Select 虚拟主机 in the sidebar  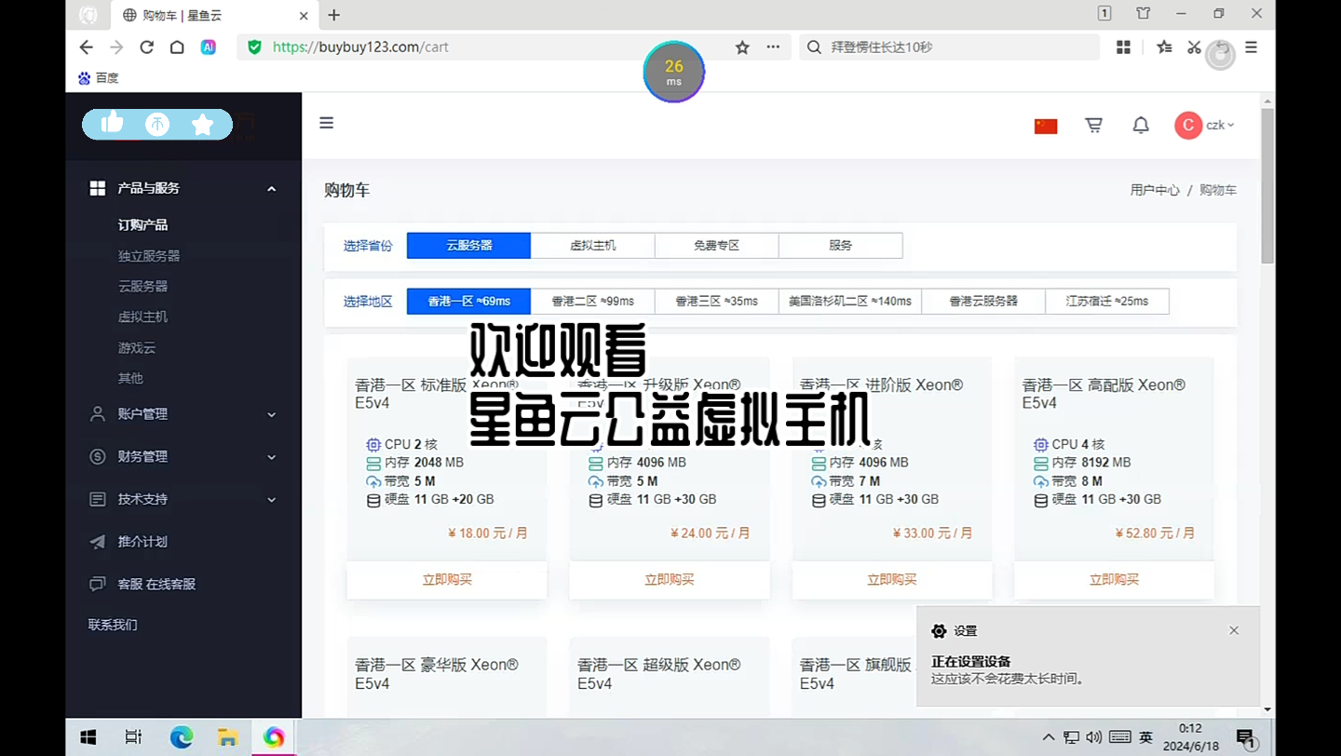point(142,317)
